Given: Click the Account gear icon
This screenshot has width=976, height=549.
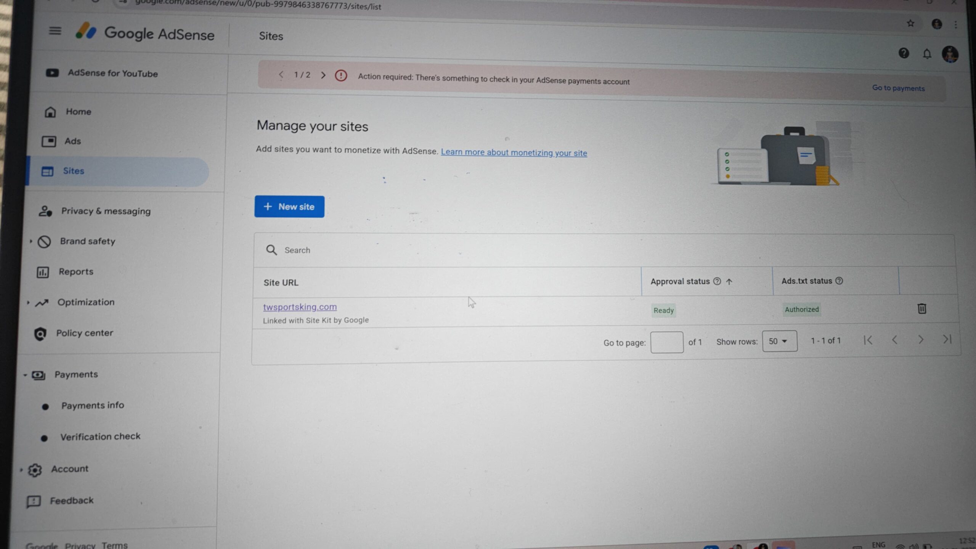Looking at the screenshot, I should click(35, 470).
